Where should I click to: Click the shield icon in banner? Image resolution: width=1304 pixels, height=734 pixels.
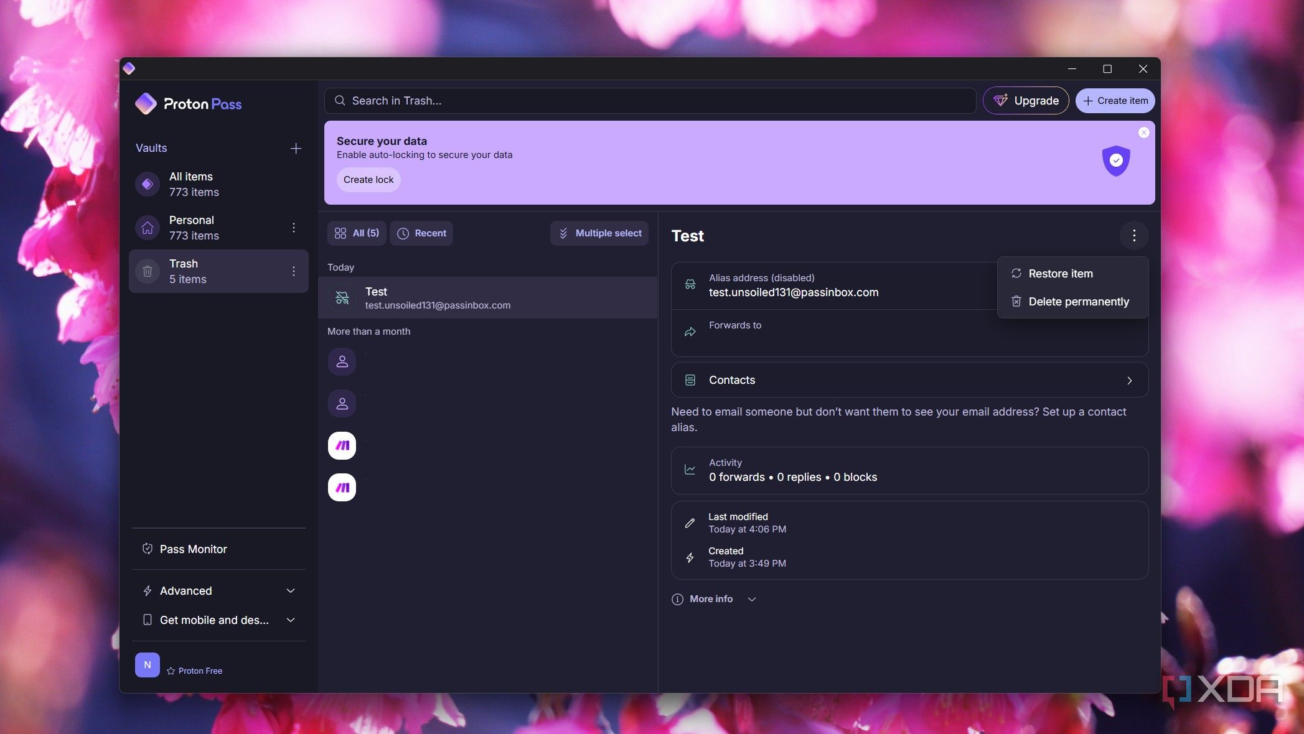[x=1116, y=161]
